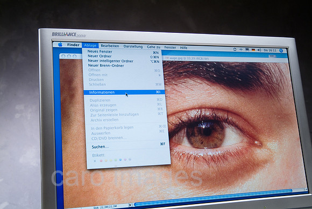Screen dimensions: 312x209
Task: Apply the blue Etikett label
Action: 120,160
